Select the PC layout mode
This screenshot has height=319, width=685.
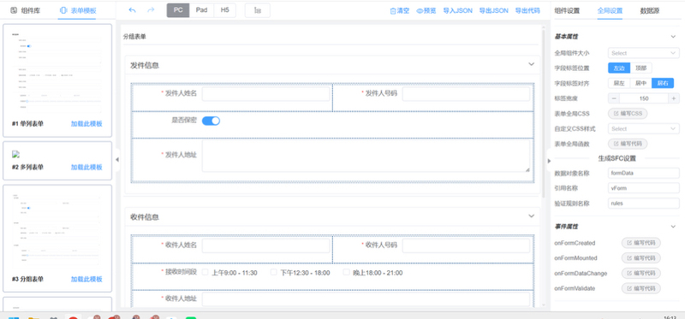click(178, 10)
